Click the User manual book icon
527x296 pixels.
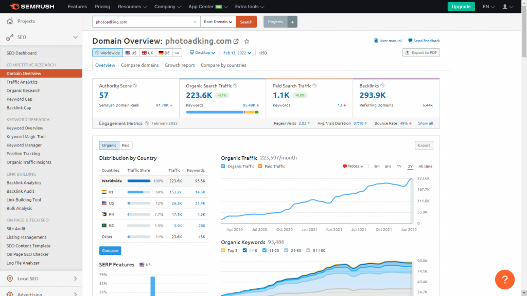[x=376, y=41]
